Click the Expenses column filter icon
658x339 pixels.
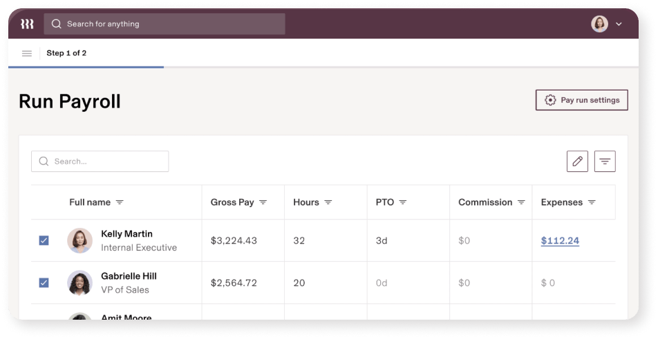(592, 202)
